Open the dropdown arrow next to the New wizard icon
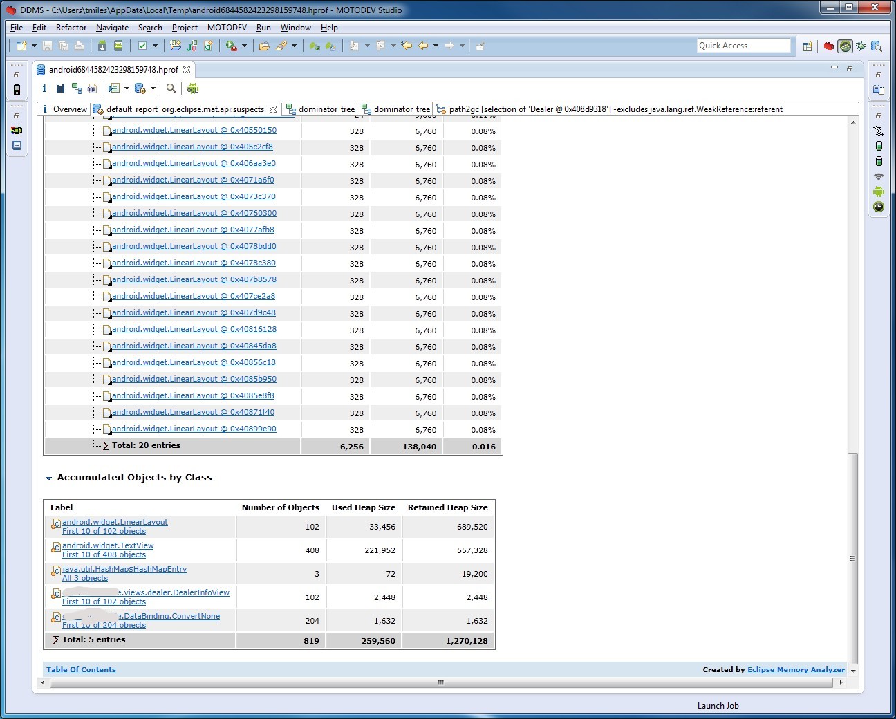This screenshot has width=896, height=719. 34,46
